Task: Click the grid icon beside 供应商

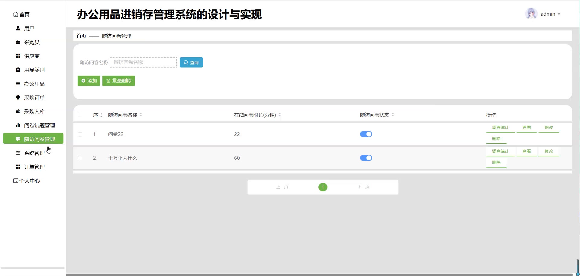Action: [x=18, y=56]
